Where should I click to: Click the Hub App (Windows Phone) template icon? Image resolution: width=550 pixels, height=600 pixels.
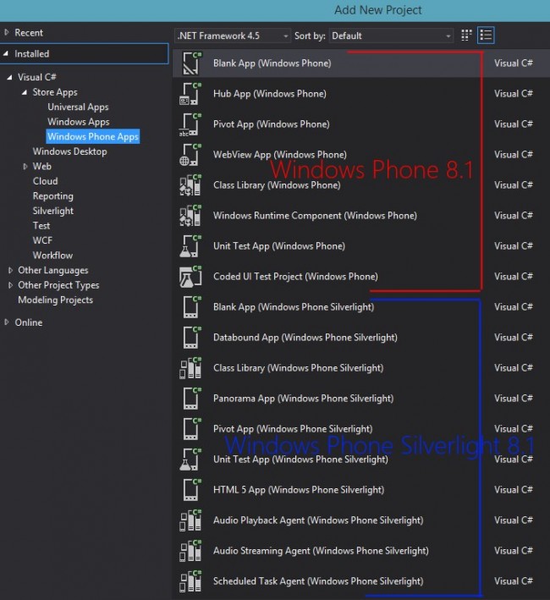[x=191, y=94]
